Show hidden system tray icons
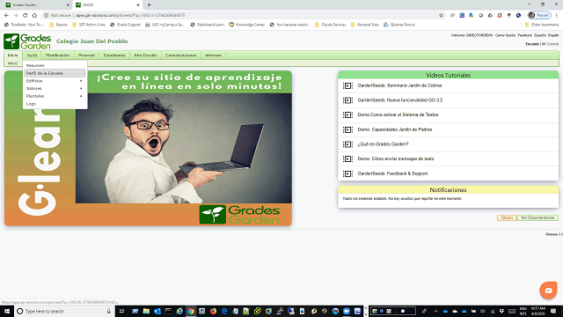 435,311
